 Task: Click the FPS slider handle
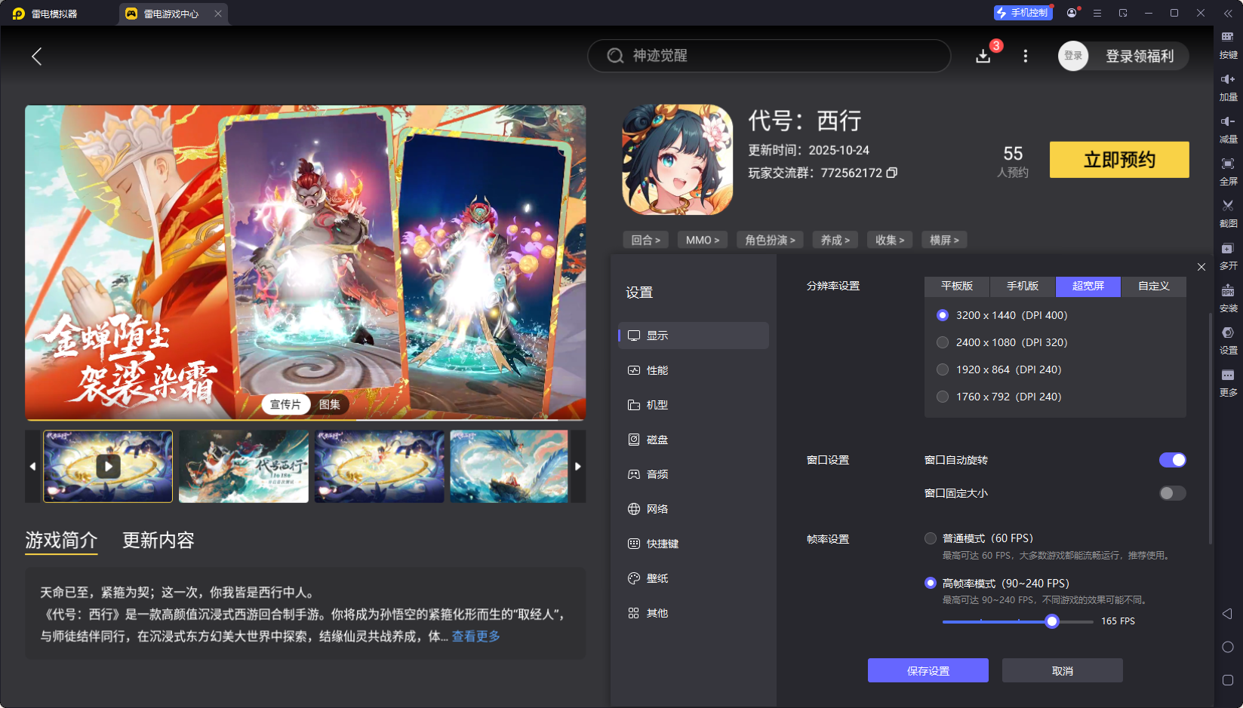[1052, 621]
